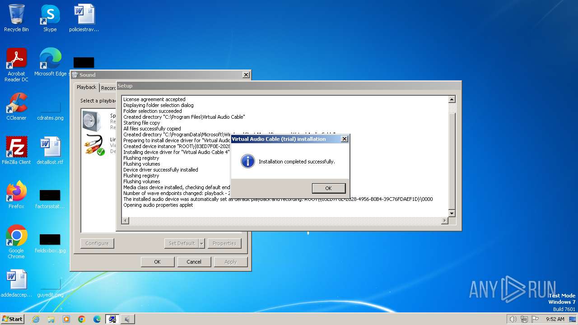
Task: Click the Setup log's scroll up arrow
Action: [x=452, y=99]
